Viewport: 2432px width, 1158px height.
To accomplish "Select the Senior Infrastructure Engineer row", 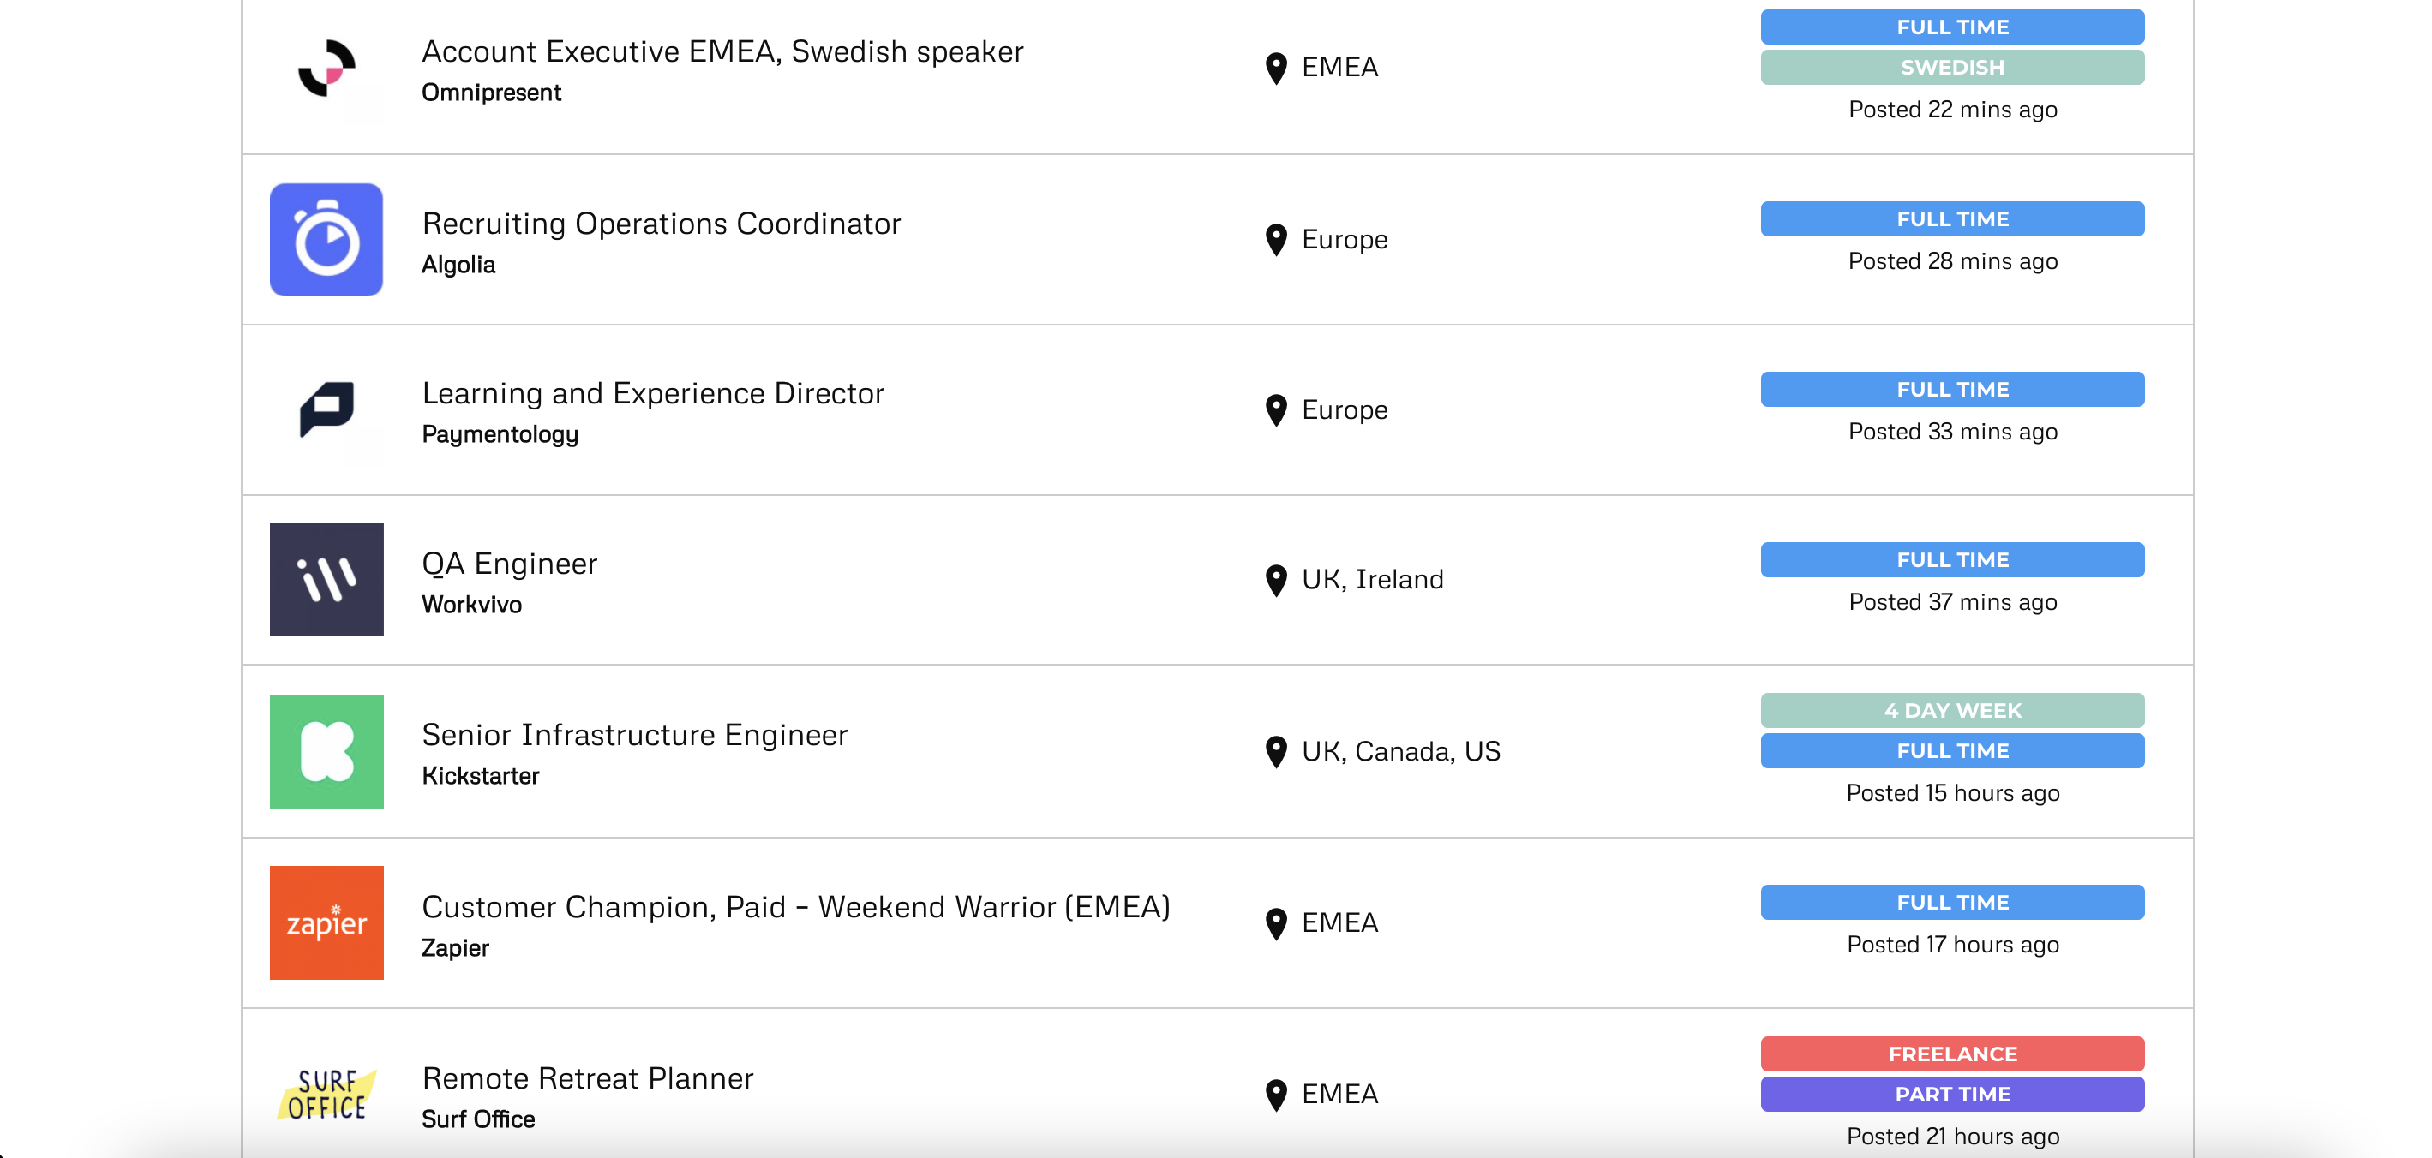I will coord(634,734).
